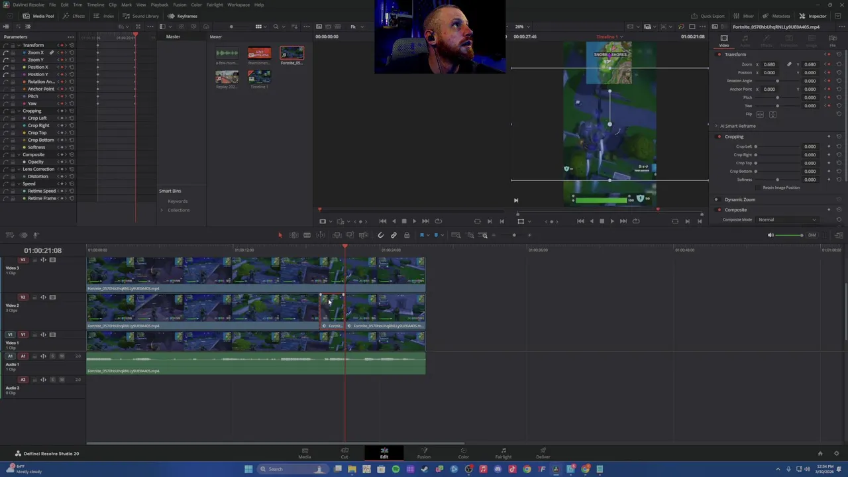Open the Sound Library panel
This screenshot has height=477, width=848.
140,16
